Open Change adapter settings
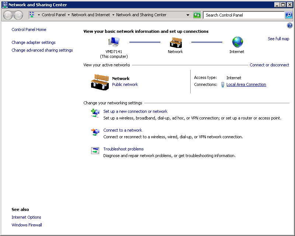The height and width of the screenshot is (236, 295). coord(34,42)
